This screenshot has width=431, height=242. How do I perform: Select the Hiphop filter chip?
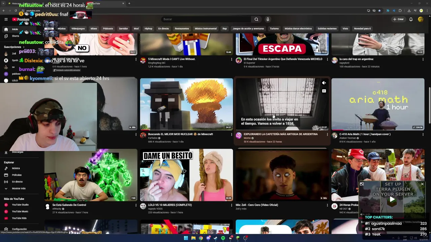click(148, 29)
